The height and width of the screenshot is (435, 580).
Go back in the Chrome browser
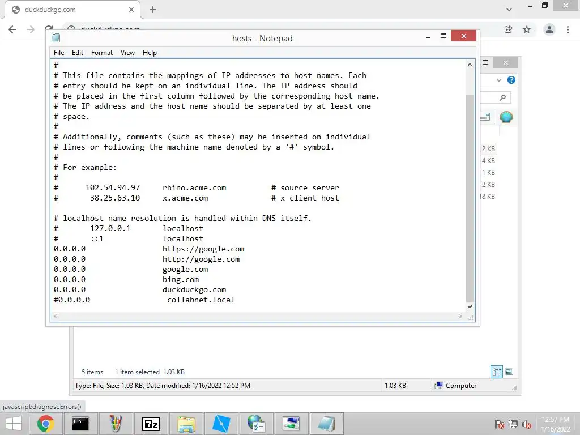coord(12,29)
